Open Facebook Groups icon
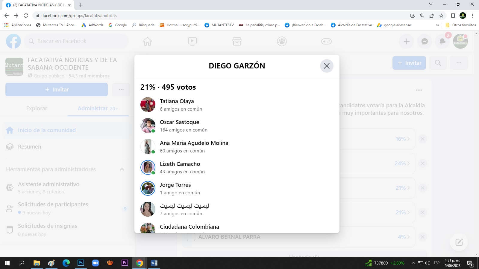479x269 pixels. click(282, 41)
